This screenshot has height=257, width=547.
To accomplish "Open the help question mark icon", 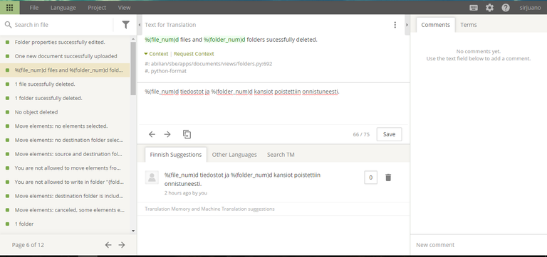I will click(506, 8).
